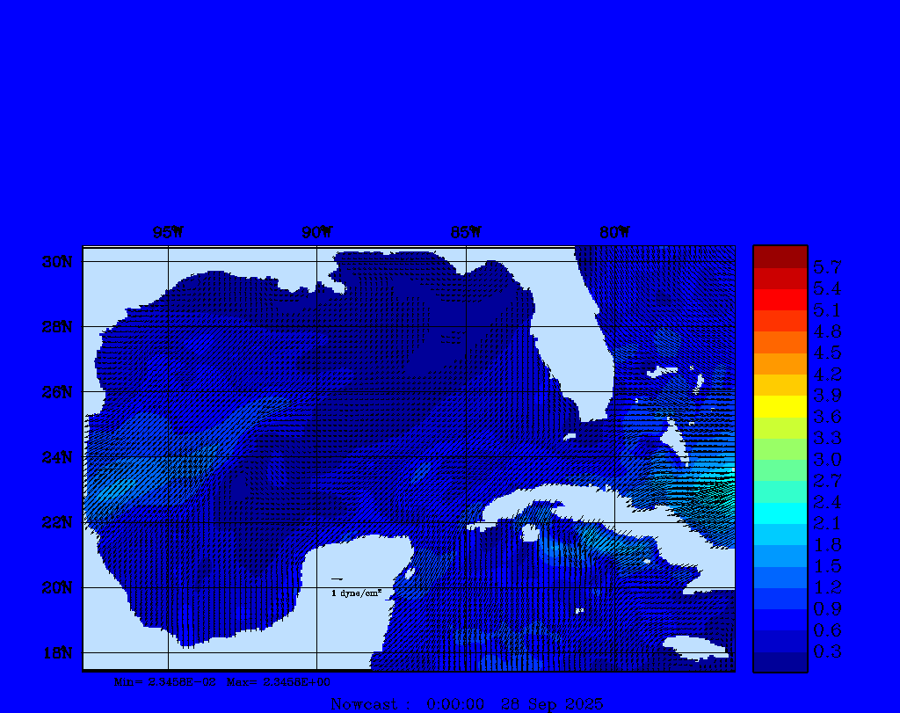This screenshot has height=713, width=900.
Task: Click the bright red 5.1 colorbar swatch
Action: coord(780,300)
